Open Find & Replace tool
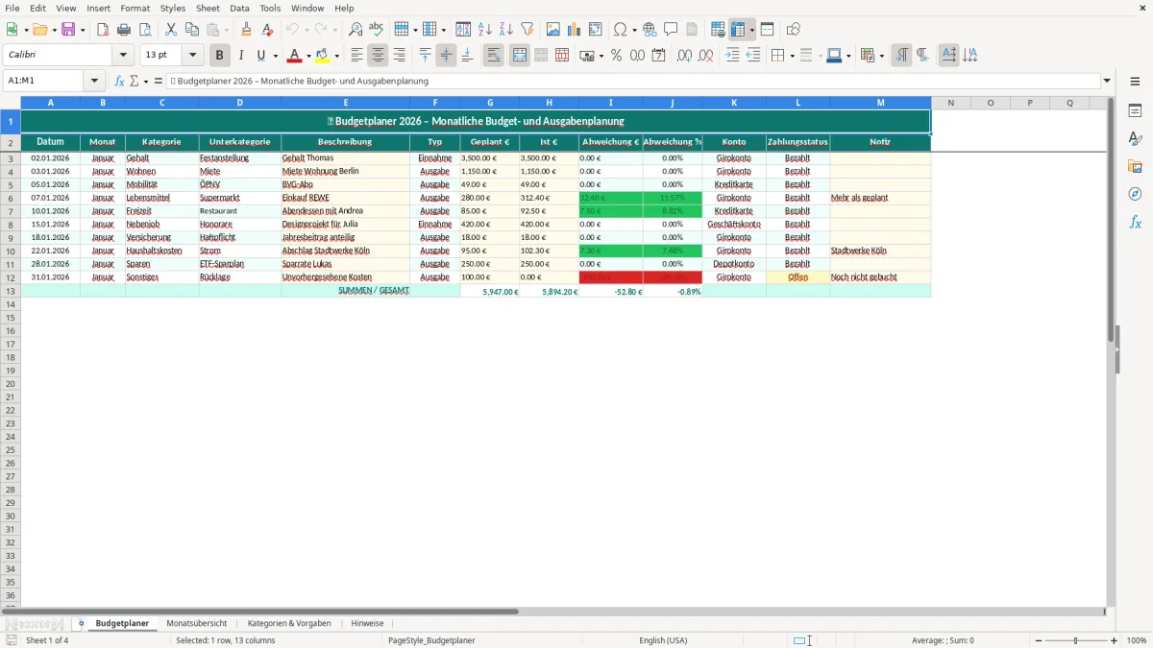 [x=356, y=30]
